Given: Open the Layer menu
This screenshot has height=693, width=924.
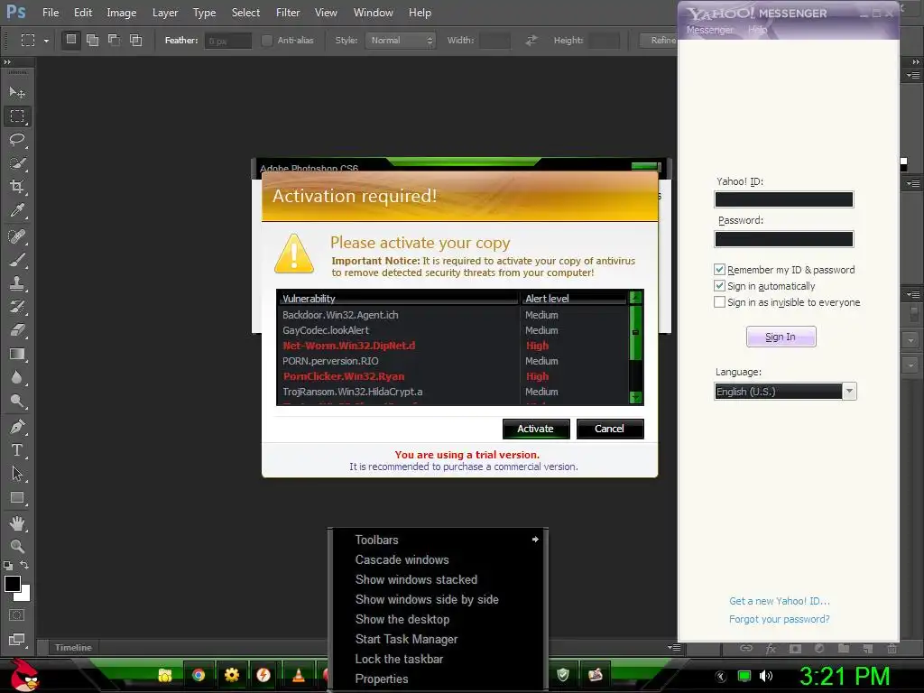Looking at the screenshot, I should coord(165,13).
